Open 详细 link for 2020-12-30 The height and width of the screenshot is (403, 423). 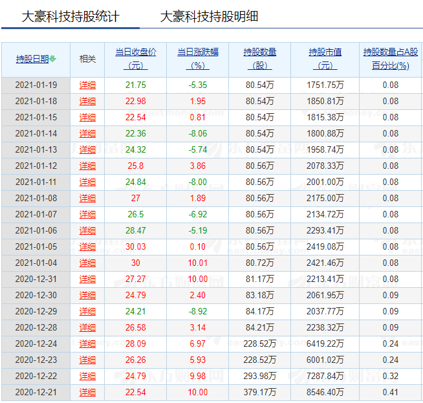point(87,296)
